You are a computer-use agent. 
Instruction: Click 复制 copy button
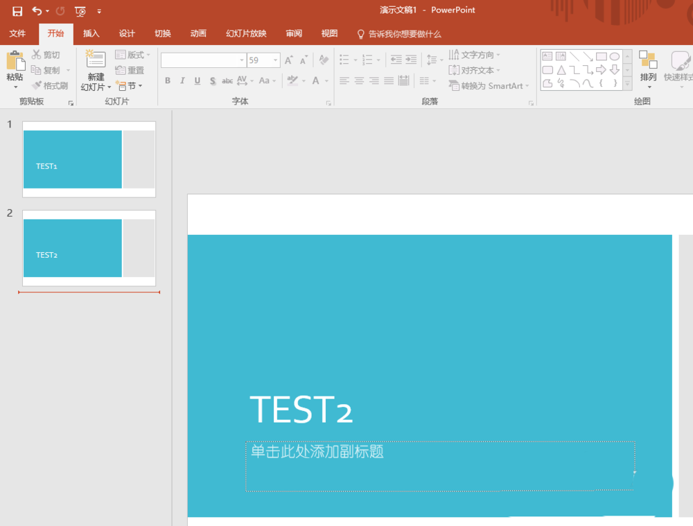pyautogui.click(x=45, y=70)
